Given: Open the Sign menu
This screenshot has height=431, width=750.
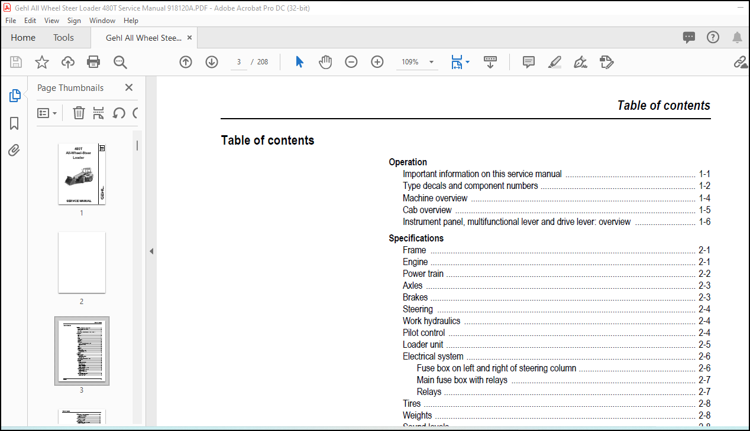Looking at the screenshot, I should point(74,20).
